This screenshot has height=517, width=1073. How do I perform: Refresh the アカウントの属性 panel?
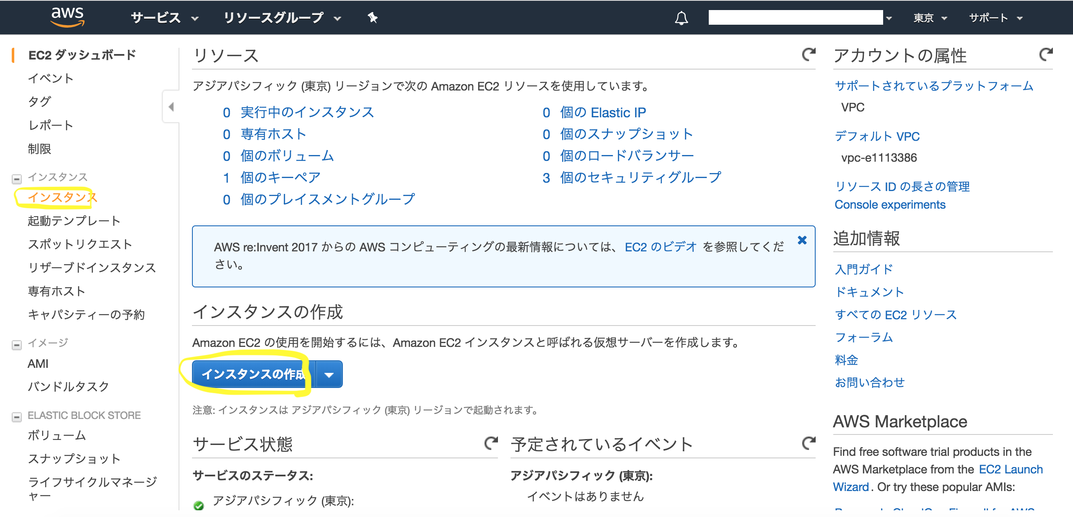pos(1046,54)
